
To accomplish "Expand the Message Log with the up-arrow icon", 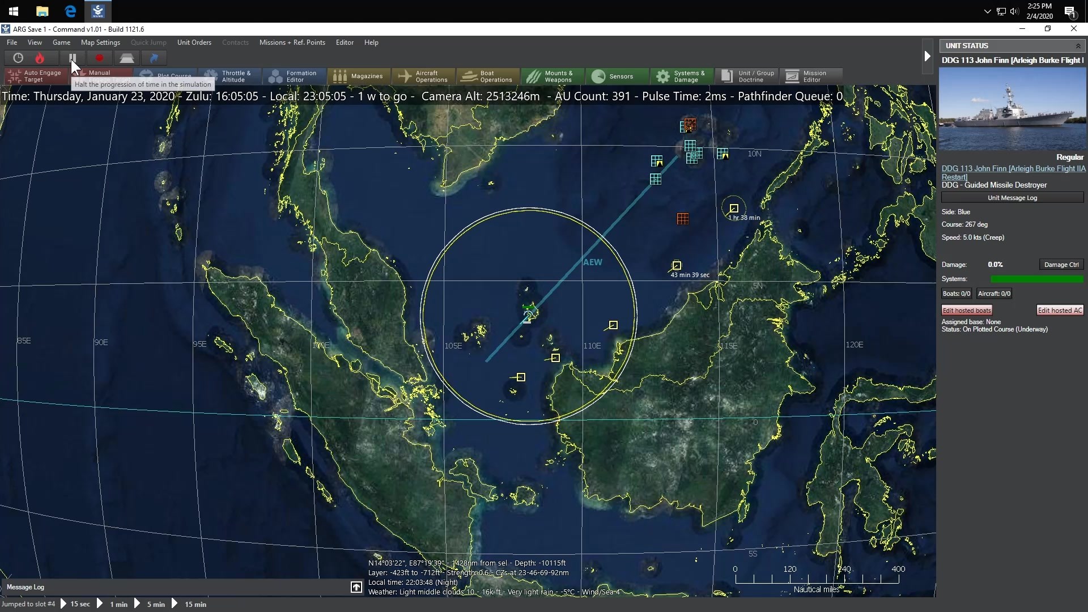I will (x=356, y=587).
